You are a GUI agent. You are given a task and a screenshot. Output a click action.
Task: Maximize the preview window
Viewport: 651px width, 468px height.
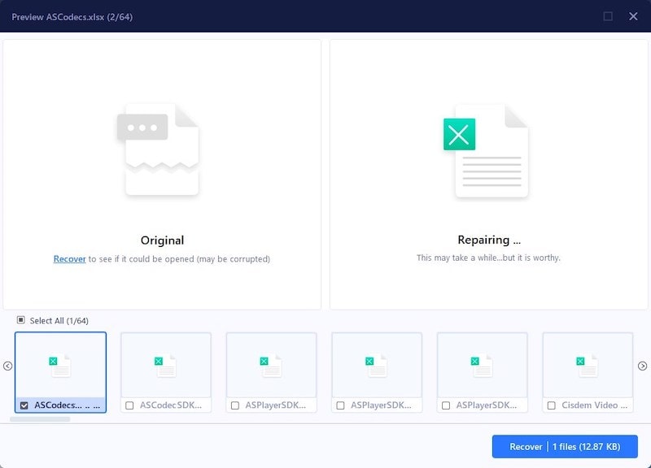click(608, 16)
